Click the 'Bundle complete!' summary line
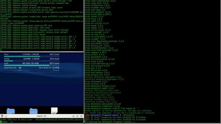 (118, 111)
